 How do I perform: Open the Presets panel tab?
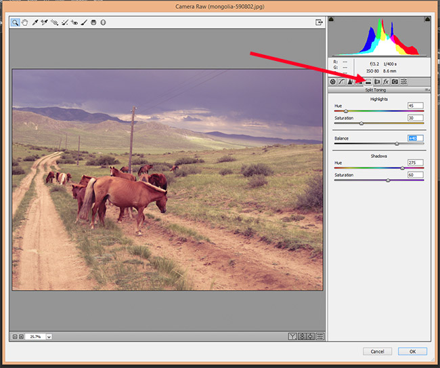pyautogui.click(x=404, y=82)
